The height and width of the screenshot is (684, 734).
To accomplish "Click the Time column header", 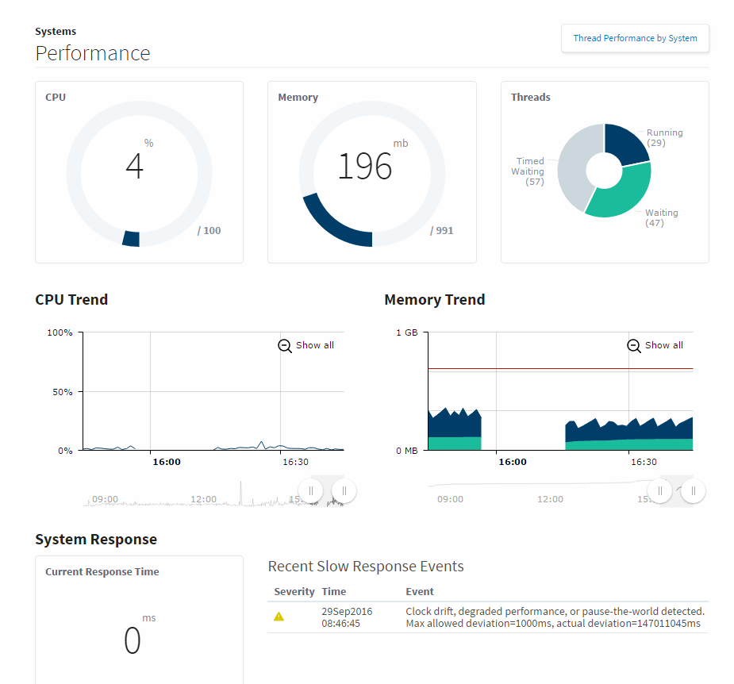I will pyautogui.click(x=334, y=592).
